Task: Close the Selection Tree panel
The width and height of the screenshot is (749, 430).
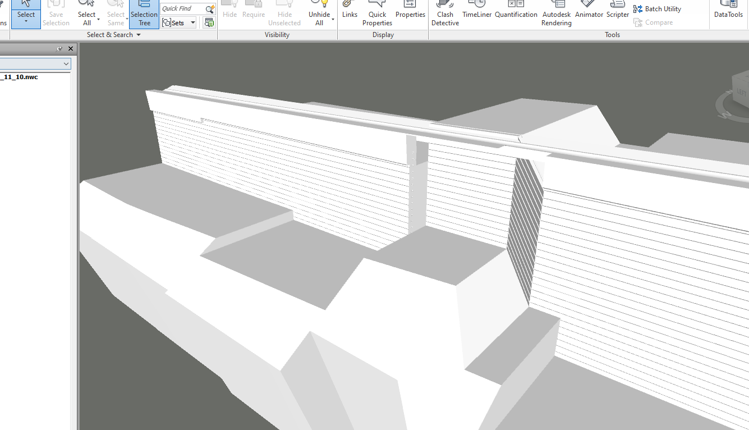Action: pyautogui.click(x=71, y=49)
